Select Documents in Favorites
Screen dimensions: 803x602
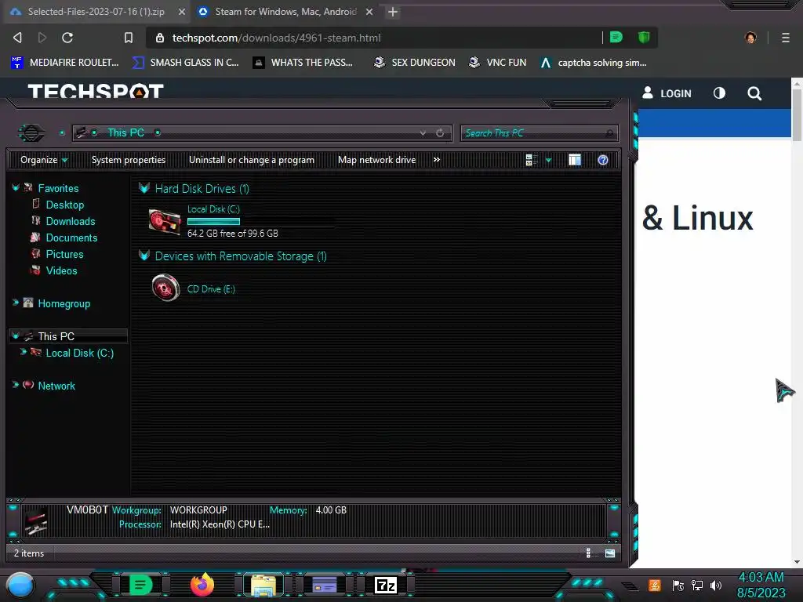(71, 238)
